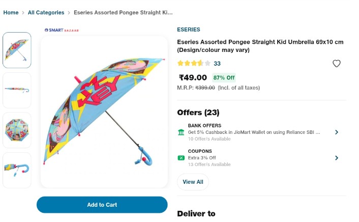This screenshot has width=359, height=222.
Task: Select the umbrella handle thumbnail
Action: click(17, 170)
